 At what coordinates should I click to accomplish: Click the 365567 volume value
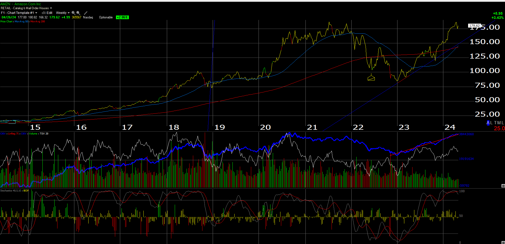tap(76, 17)
